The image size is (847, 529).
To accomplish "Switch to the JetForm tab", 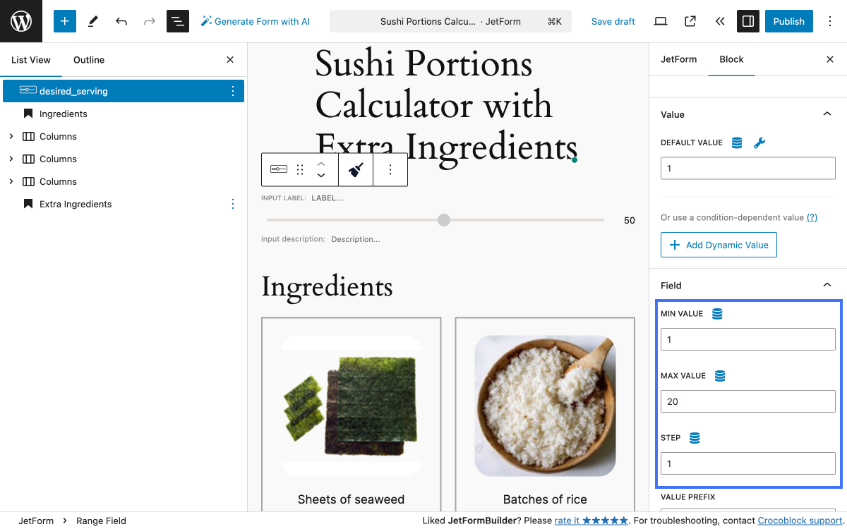I will click(x=678, y=59).
